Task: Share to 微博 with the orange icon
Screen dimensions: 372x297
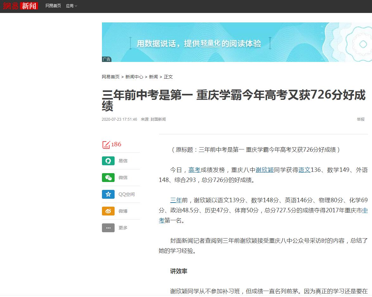Action: tap(108, 211)
